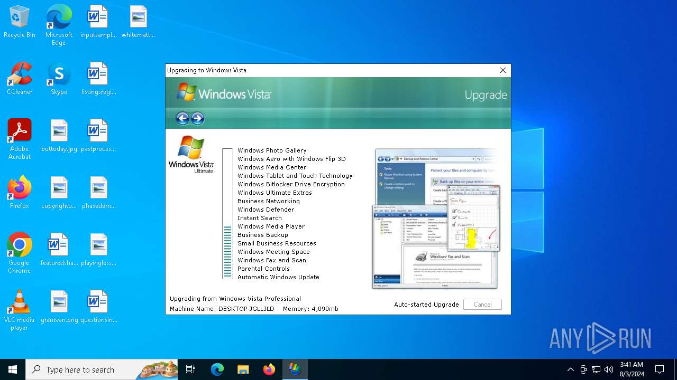Open the notification center icon
The image size is (677, 380).
tap(660, 369)
